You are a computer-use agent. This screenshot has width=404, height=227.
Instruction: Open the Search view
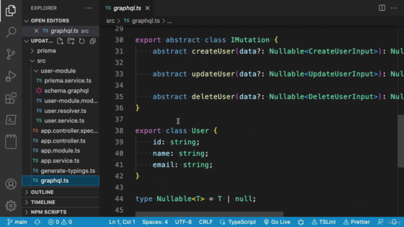[x=11, y=32]
